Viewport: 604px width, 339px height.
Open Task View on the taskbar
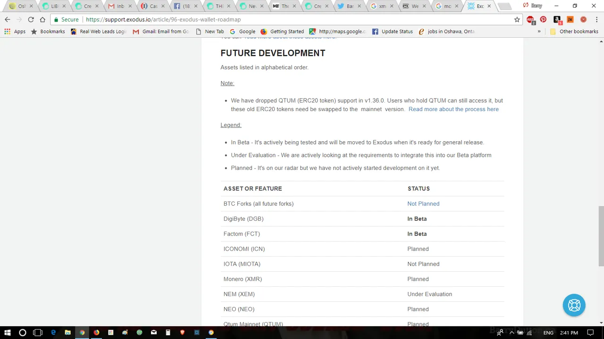38,332
